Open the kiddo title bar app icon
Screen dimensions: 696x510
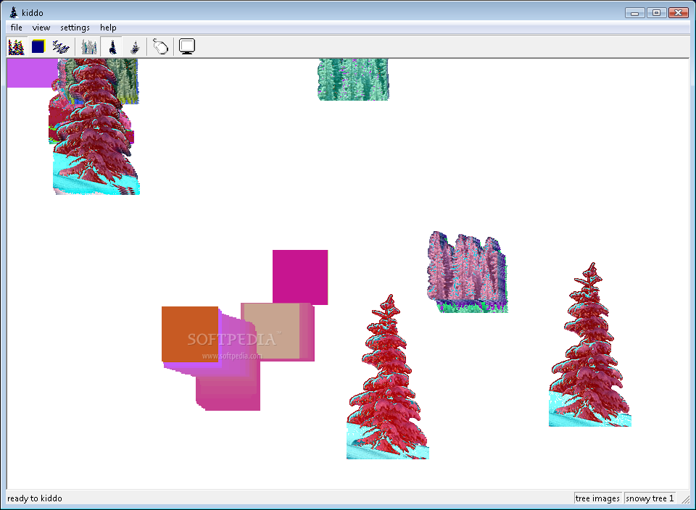click(x=14, y=12)
